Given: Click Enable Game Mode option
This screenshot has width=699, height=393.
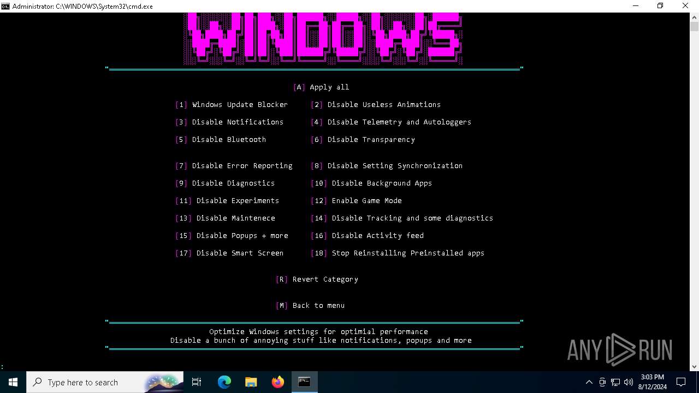Looking at the screenshot, I should click(356, 200).
